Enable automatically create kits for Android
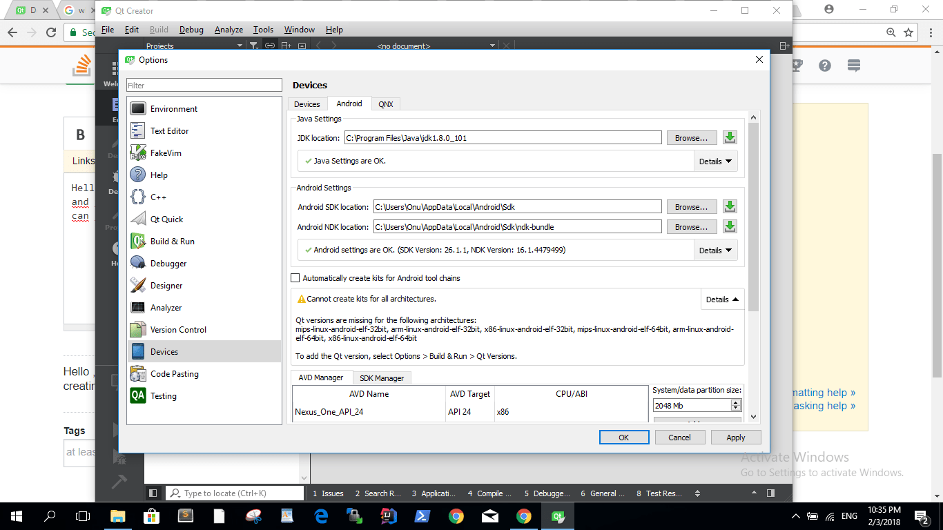The image size is (943, 530). pyautogui.click(x=296, y=278)
